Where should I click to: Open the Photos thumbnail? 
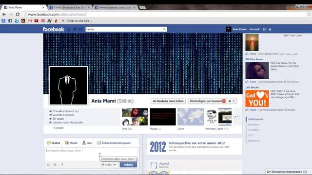click(x=163, y=117)
